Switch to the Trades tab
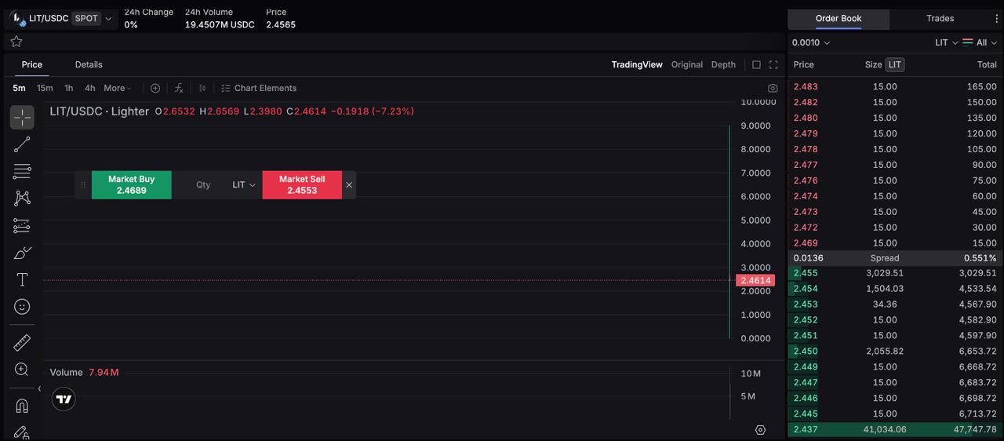The height and width of the screenshot is (441, 1004). tap(940, 19)
